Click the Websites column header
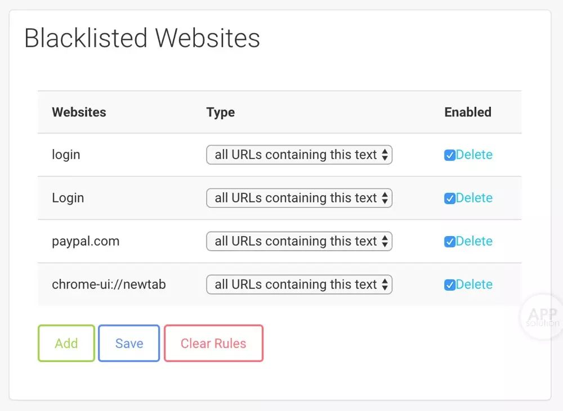Viewport: 563px width, 411px height. [x=79, y=112]
